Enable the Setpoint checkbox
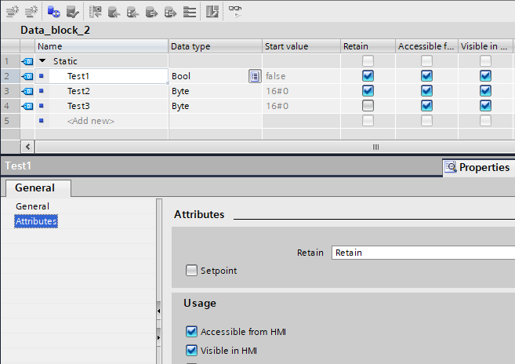The height and width of the screenshot is (364, 515). point(192,271)
